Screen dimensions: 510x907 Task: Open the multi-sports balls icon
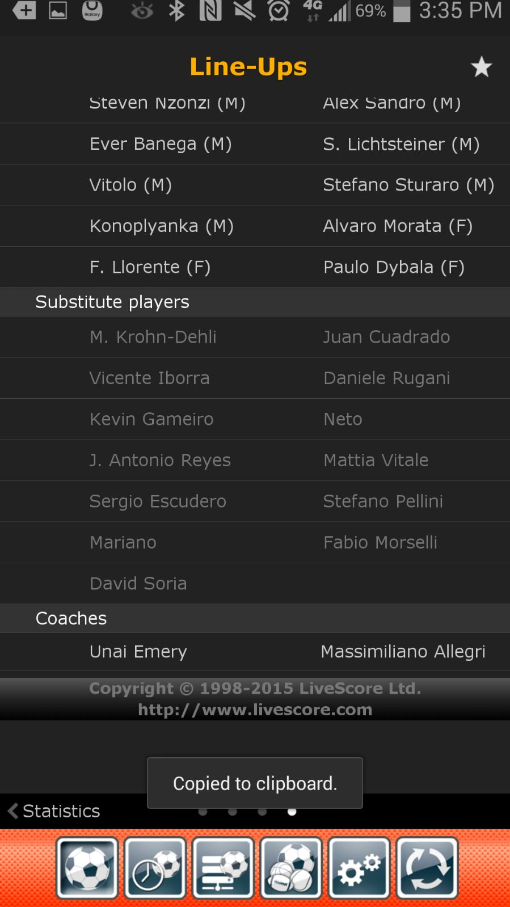pos(291,868)
